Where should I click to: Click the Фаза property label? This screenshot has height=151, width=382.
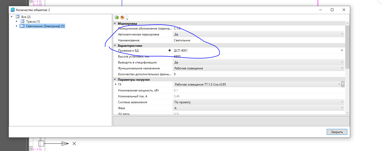point(121,108)
